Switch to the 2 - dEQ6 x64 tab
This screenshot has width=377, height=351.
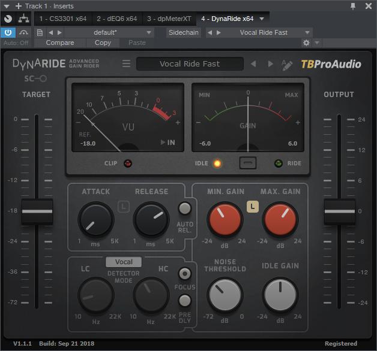[x=117, y=19]
